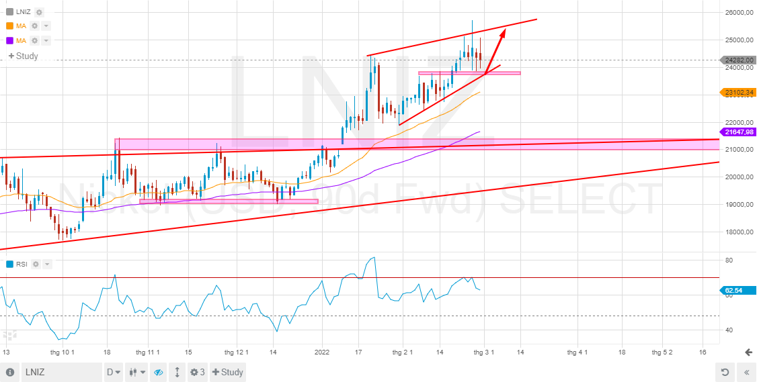Toggle the blue eye visibility button

pyautogui.click(x=159, y=372)
